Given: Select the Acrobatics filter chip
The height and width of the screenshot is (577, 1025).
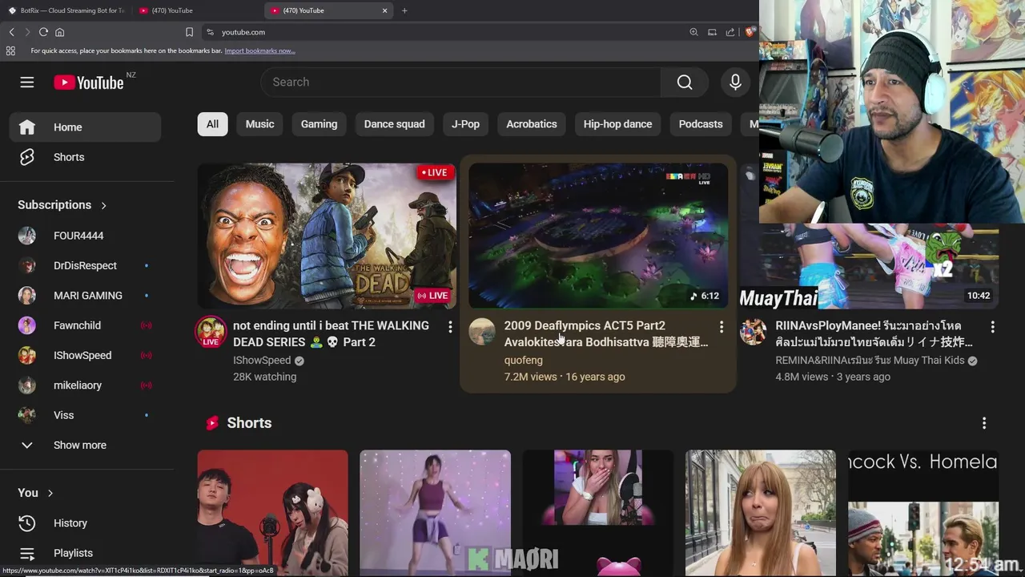Looking at the screenshot, I should (532, 124).
